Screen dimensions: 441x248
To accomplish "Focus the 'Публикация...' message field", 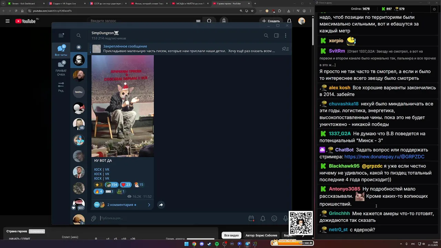I will click(x=172, y=218).
